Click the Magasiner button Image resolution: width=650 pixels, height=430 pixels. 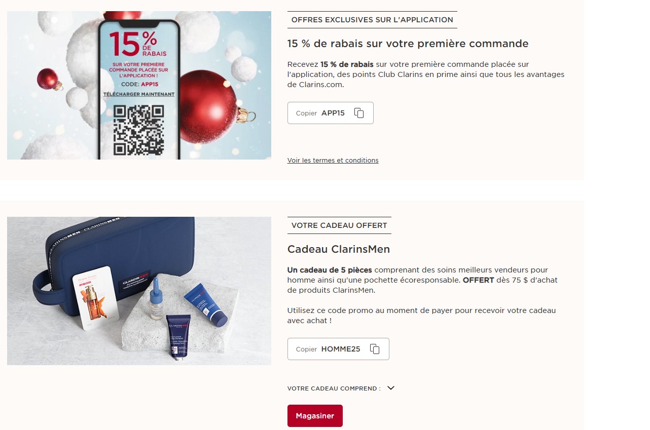[x=315, y=416]
